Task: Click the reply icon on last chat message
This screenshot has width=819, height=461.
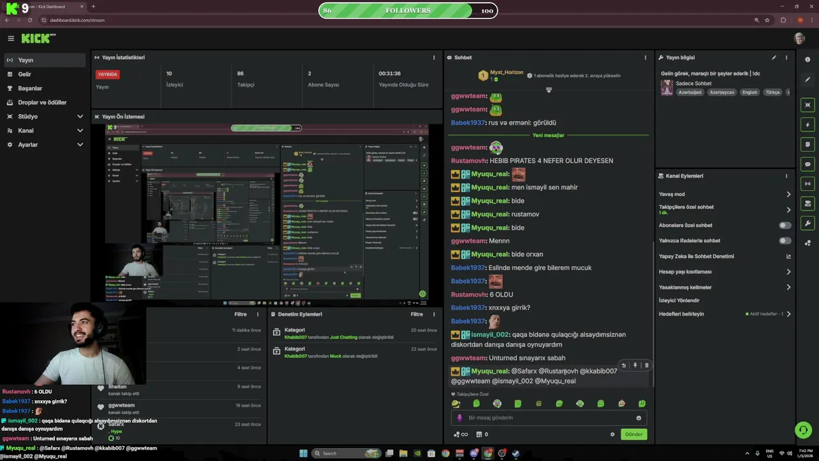Action: [624, 366]
